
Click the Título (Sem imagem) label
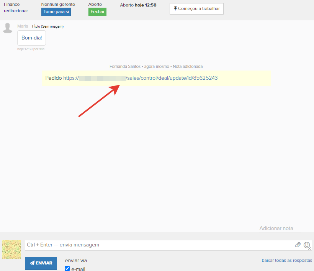(x=47, y=26)
